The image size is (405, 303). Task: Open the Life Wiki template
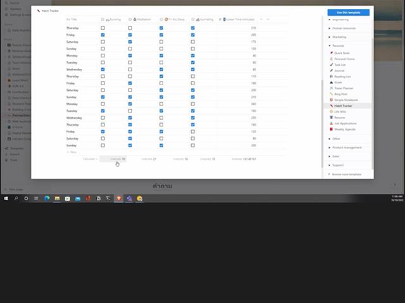(340, 112)
